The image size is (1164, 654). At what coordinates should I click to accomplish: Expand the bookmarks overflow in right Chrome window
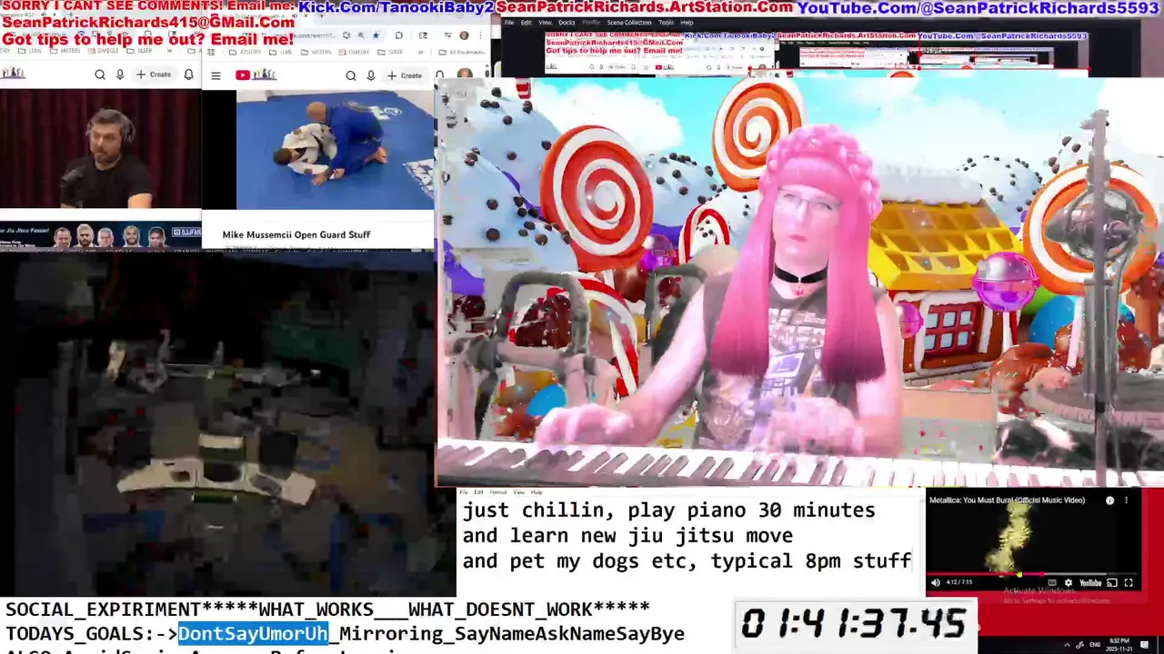coord(420,52)
